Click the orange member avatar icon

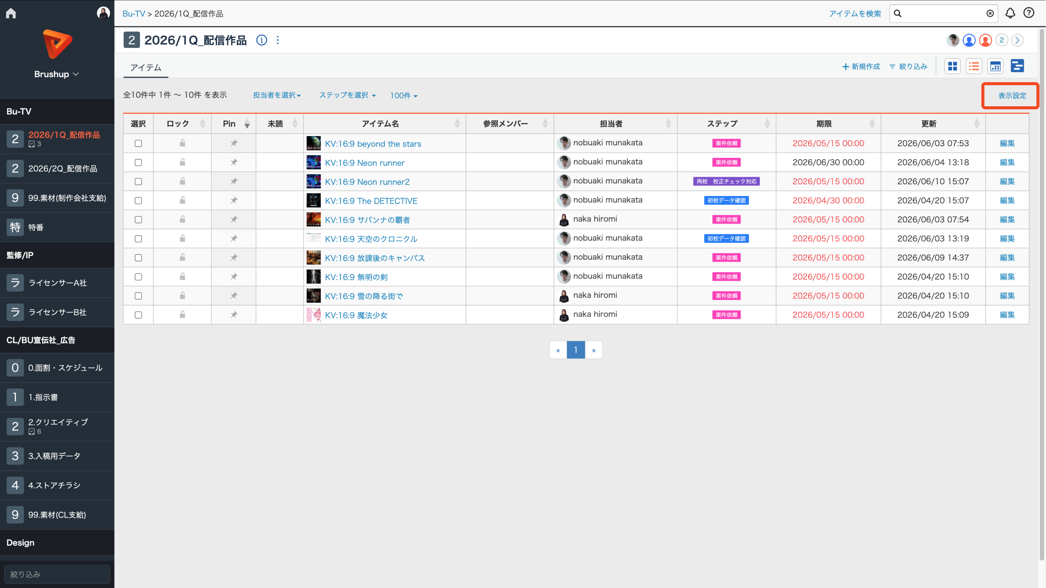click(x=985, y=40)
